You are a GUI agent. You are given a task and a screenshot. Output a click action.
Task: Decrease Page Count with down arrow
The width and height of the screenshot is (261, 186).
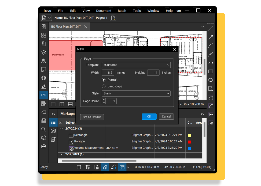tap(104, 103)
